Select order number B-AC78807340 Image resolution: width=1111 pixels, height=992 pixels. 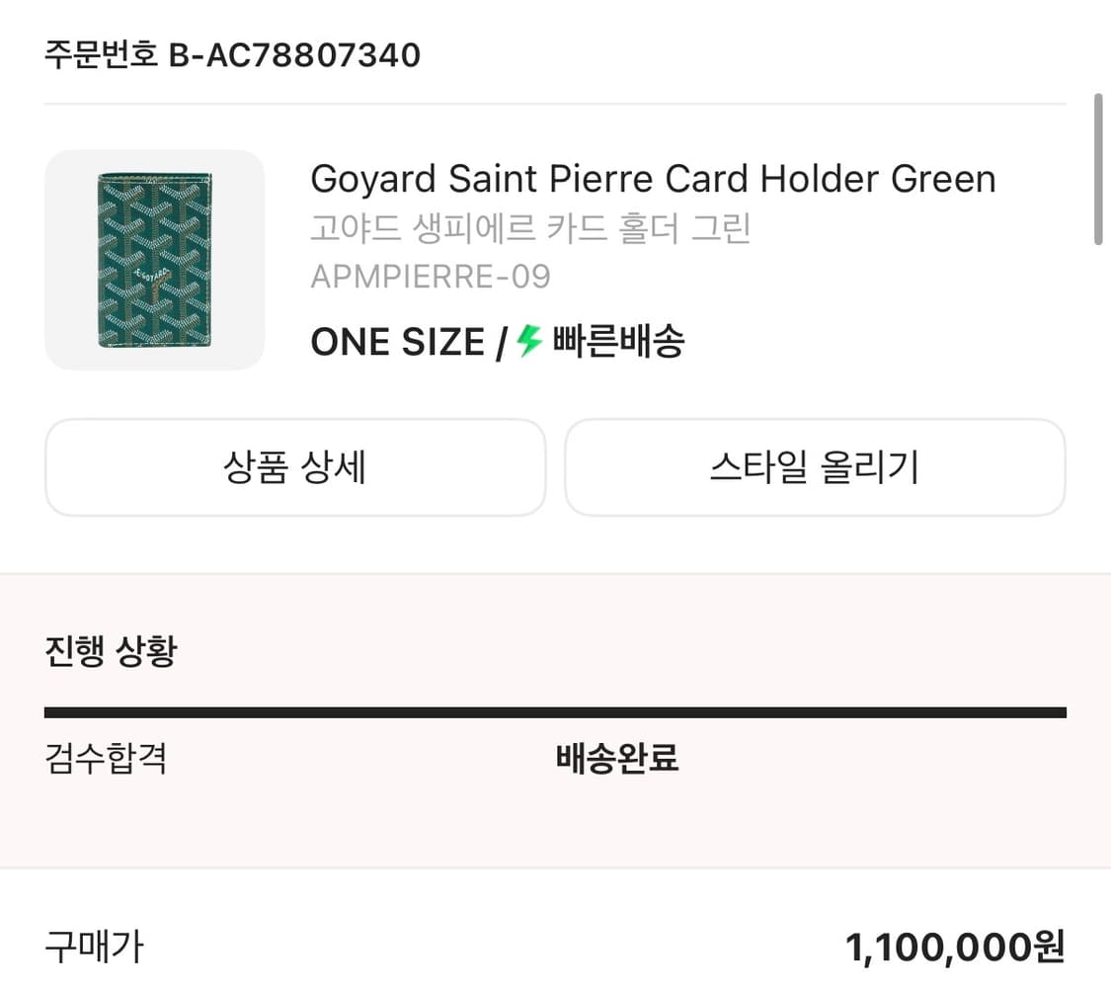294,54
